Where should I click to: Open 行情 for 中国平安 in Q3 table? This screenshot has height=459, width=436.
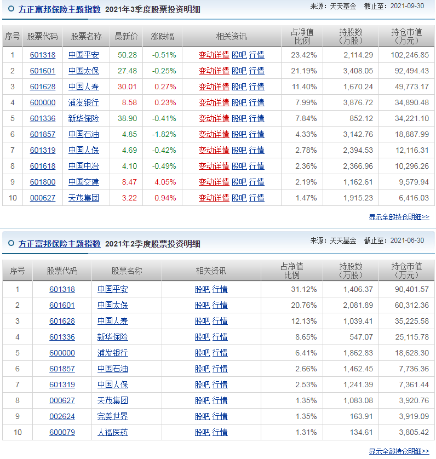[x=256, y=55]
